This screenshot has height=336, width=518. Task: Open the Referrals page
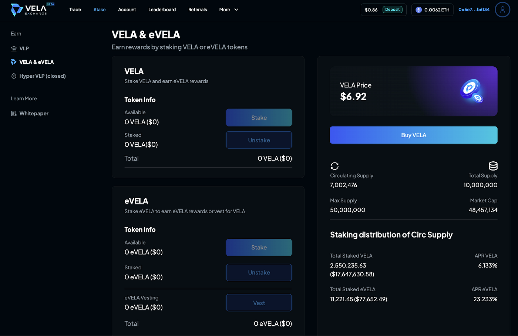click(198, 10)
